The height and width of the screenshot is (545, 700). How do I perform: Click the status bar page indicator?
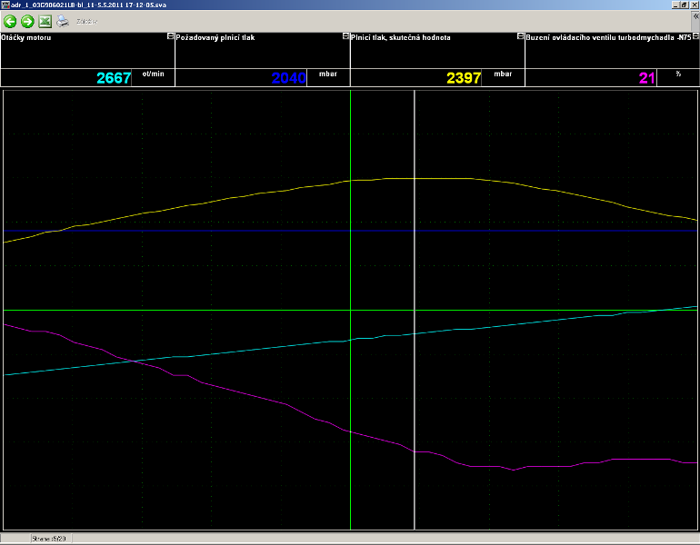pos(49,539)
